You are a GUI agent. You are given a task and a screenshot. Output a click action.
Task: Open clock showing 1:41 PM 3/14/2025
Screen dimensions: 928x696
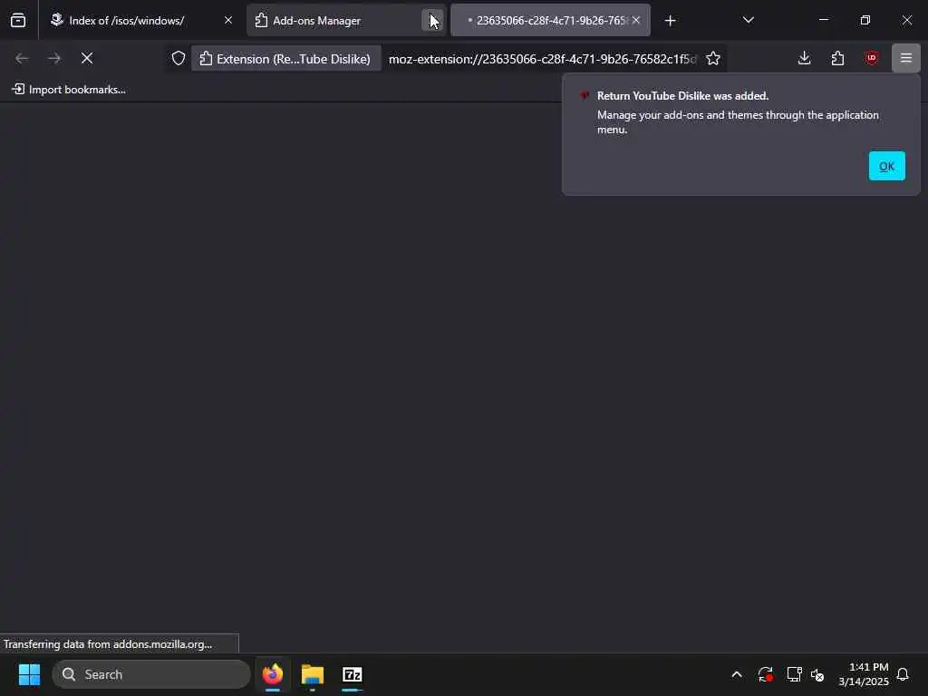[864, 674]
